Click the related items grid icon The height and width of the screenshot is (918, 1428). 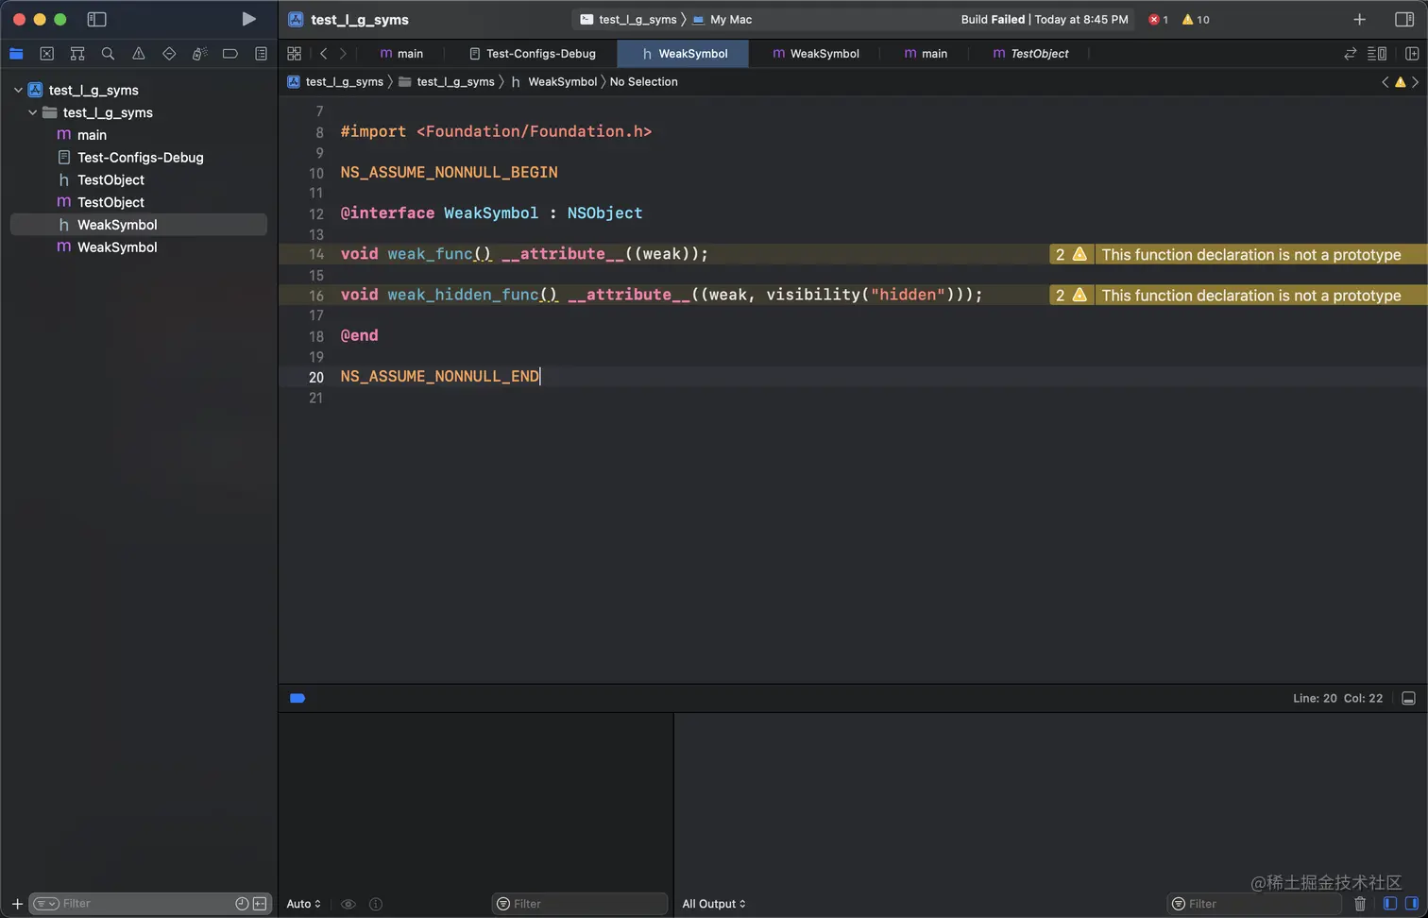coord(295,54)
